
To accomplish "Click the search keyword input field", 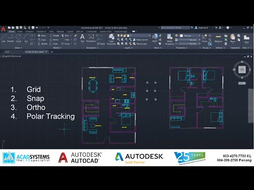I will point(175,27).
